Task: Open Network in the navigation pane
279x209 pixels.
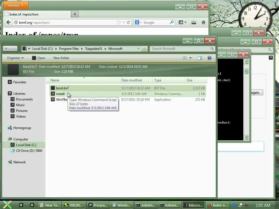Action: point(19,162)
